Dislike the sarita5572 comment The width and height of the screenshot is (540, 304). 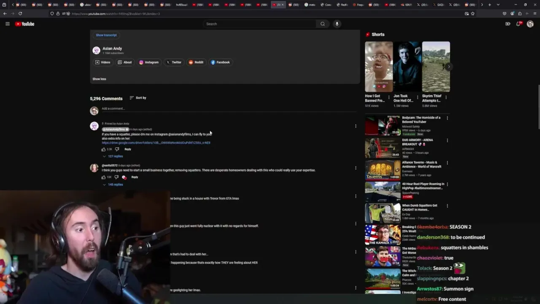[116, 177]
